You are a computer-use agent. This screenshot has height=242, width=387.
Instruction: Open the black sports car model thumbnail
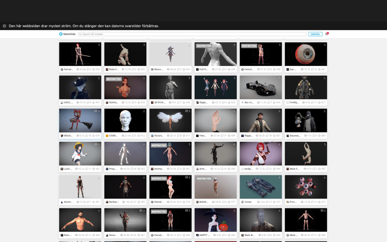tap(261, 87)
